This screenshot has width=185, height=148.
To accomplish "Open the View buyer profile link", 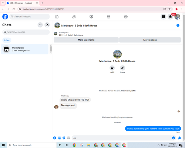I will click(x=128, y=91).
